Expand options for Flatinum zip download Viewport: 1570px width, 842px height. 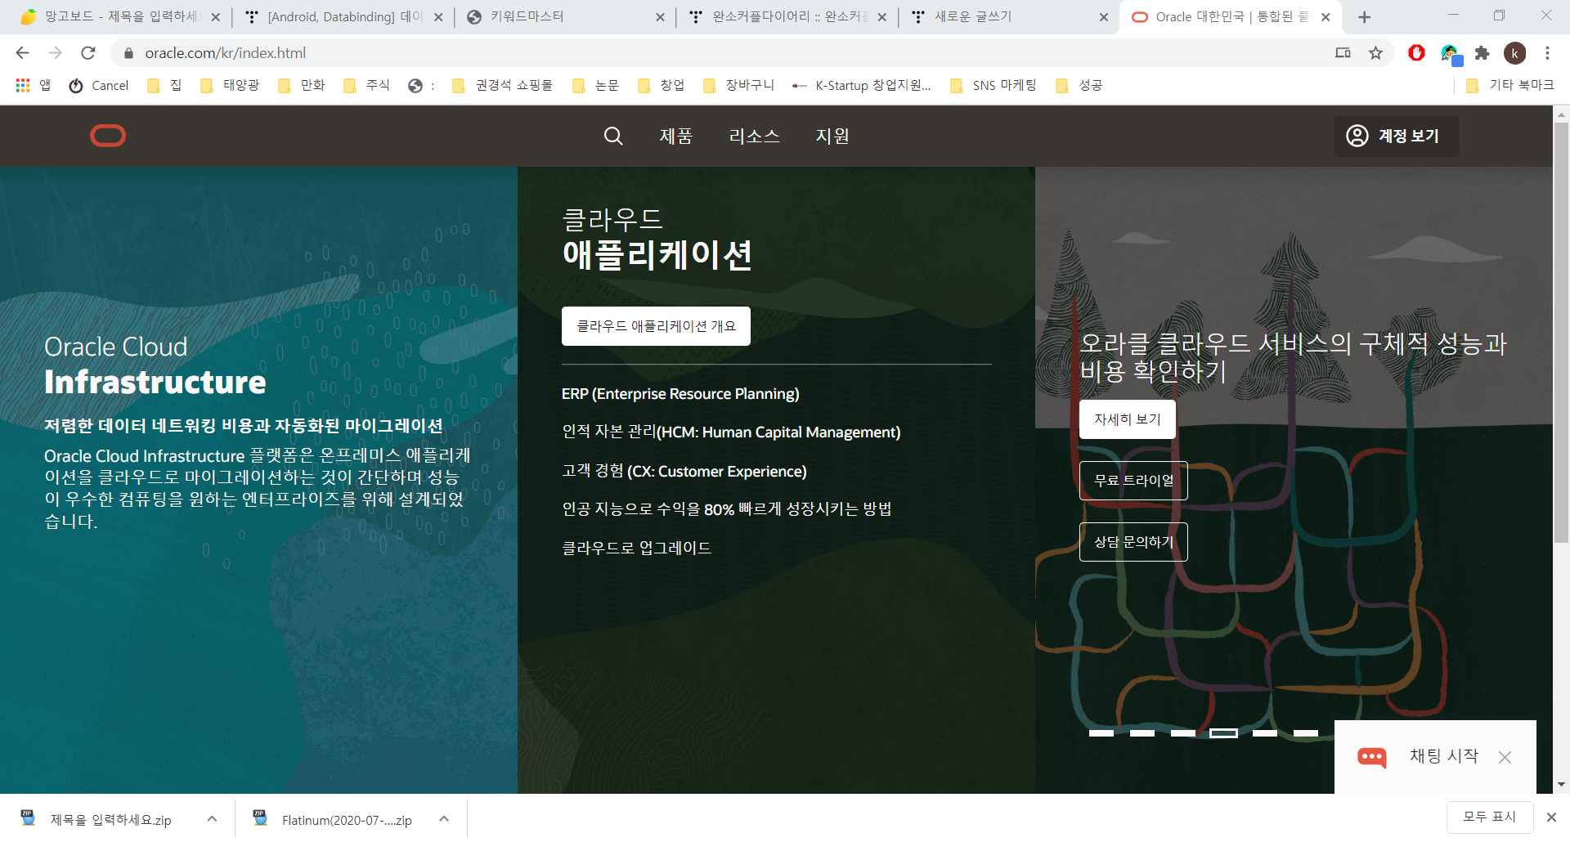(444, 818)
